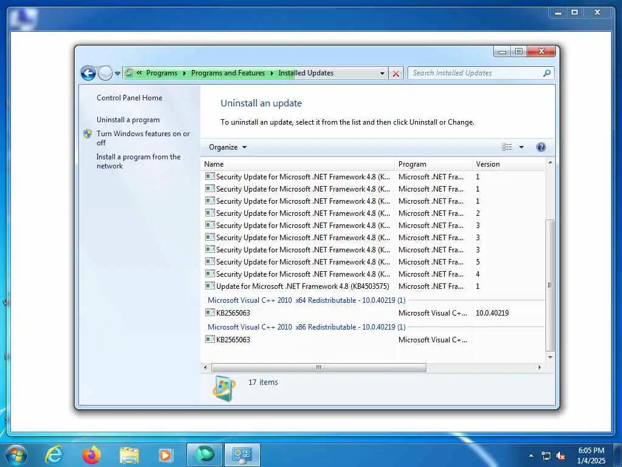This screenshot has width=622, height=467.
Task: Select KB2565063 with version 10.0.40219
Action: (x=374, y=313)
